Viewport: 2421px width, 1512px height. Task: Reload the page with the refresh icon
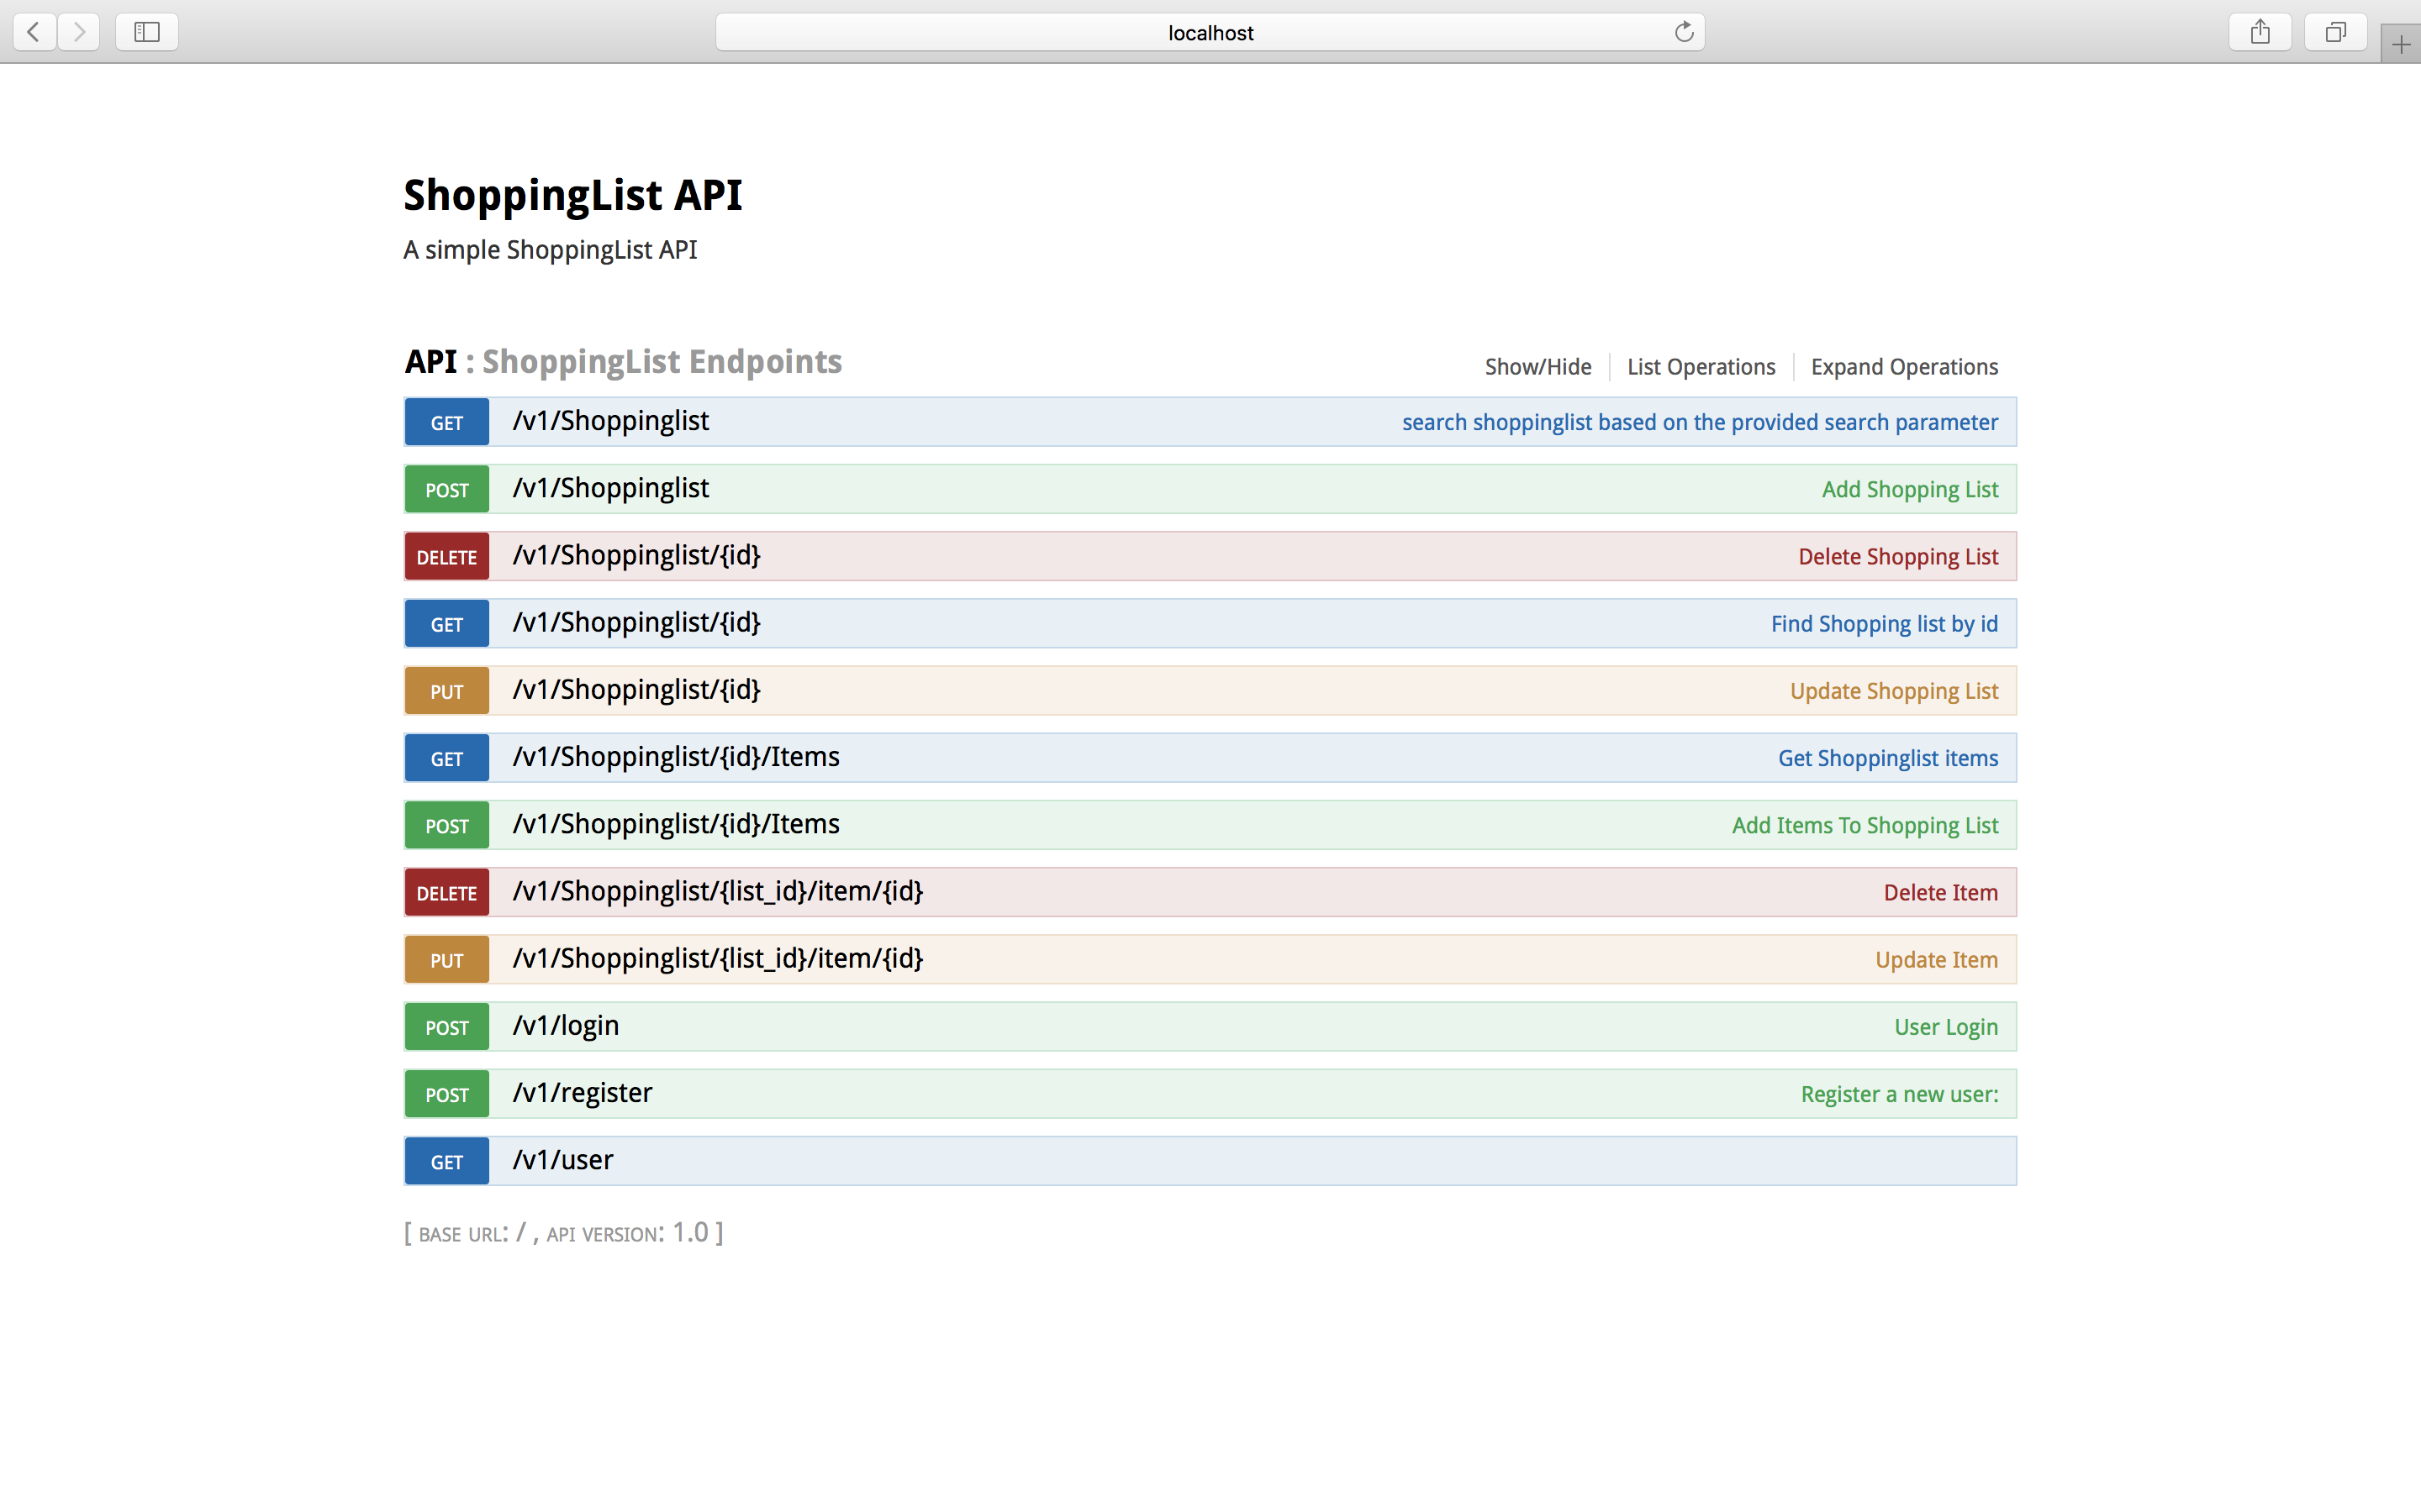tap(1684, 32)
